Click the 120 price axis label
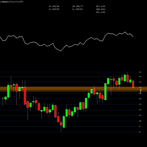The width and height of the screenshot is (147, 147). (140, 99)
